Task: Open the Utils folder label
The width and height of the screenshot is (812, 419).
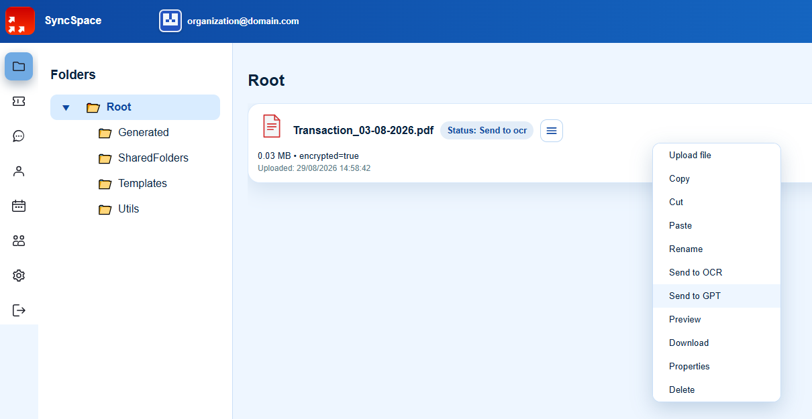Action: coord(129,209)
